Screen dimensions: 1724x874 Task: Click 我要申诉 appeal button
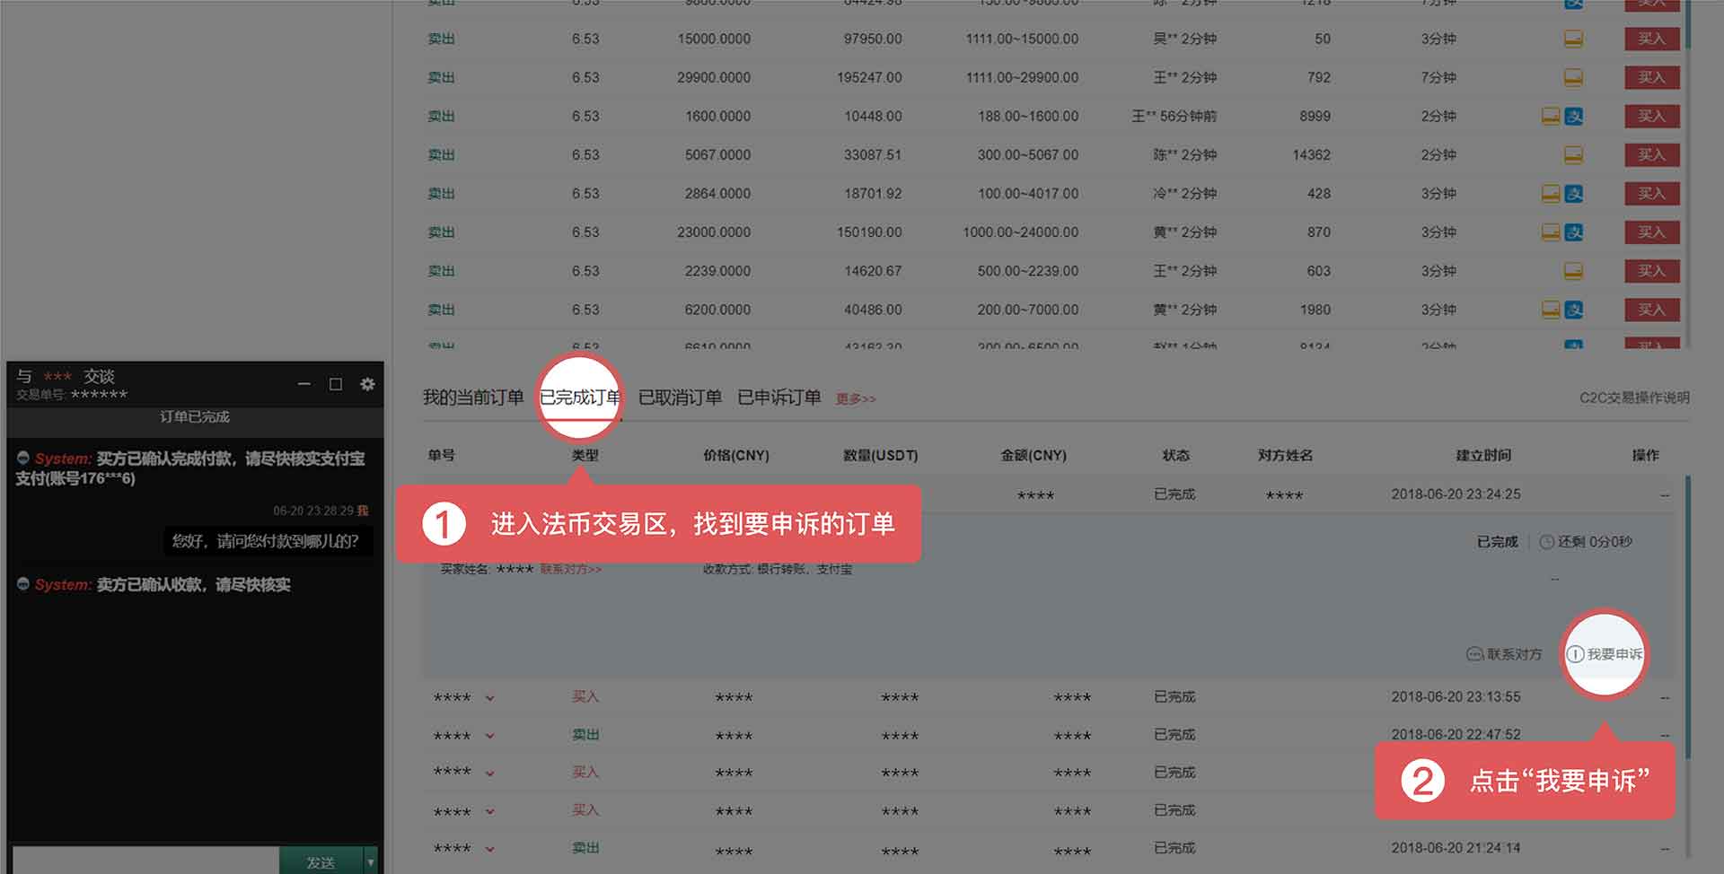tap(1605, 654)
